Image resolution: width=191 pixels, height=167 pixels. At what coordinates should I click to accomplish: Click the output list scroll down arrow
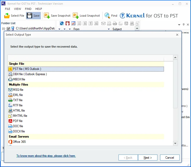pyautogui.click(x=175, y=143)
